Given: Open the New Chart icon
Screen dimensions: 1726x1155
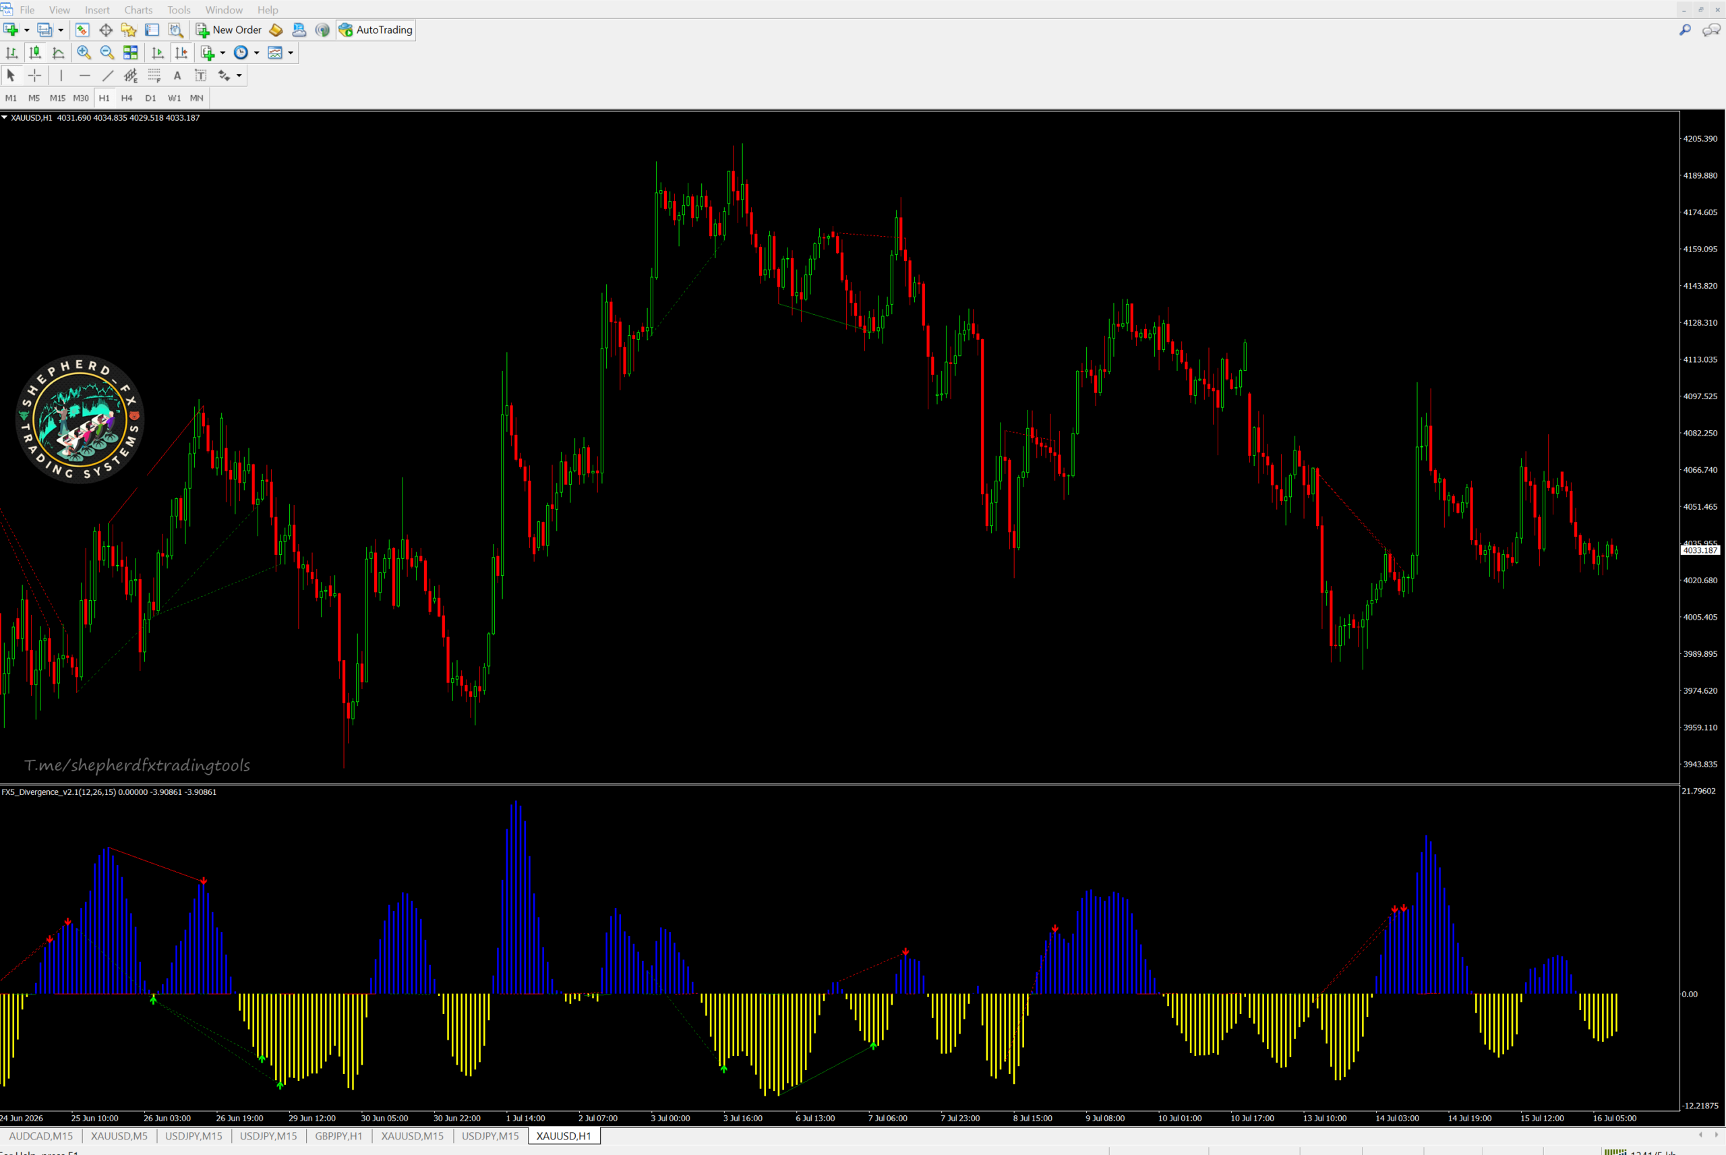Looking at the screenshot, I should tap(10, 30).
